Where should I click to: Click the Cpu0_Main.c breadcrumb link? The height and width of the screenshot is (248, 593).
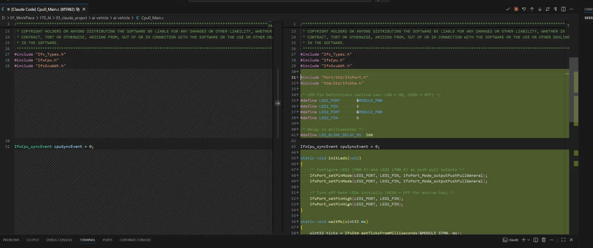tap(152, 18)
